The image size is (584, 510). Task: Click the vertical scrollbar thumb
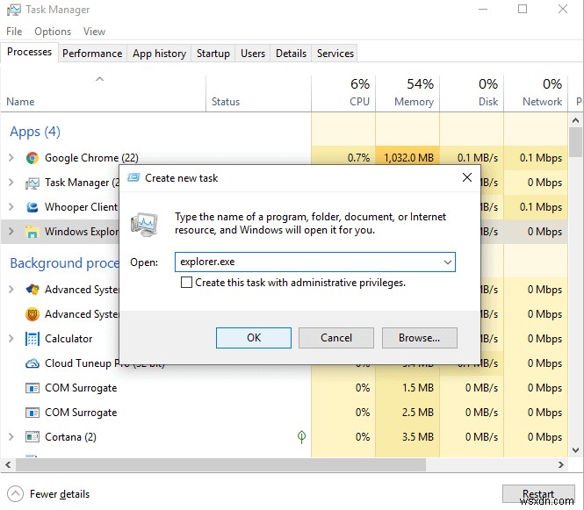tap(575, 142)
